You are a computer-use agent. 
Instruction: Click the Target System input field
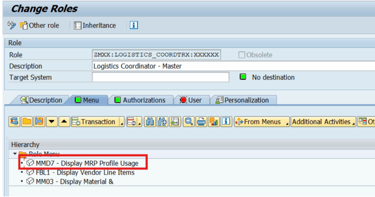point(160,77)
